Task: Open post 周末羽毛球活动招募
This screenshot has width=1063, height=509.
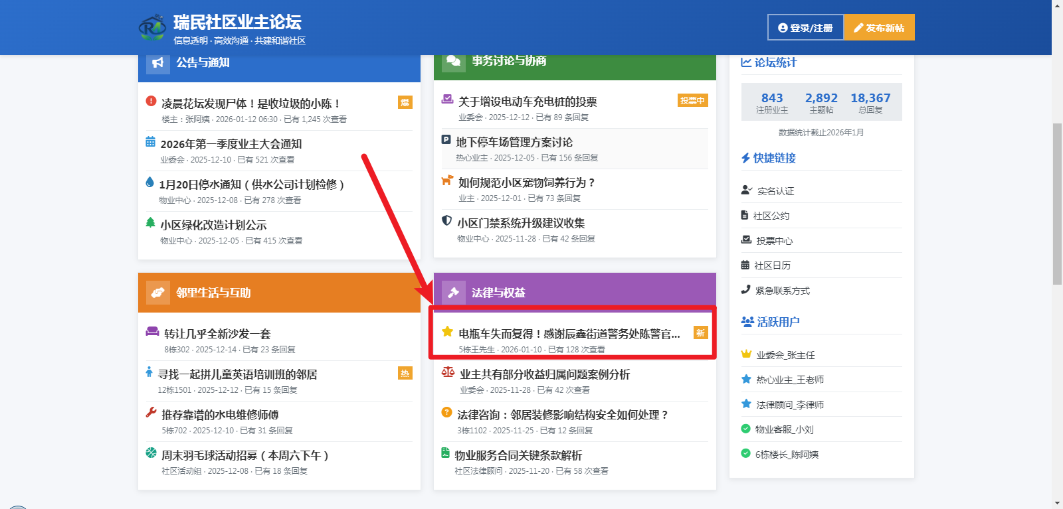Action: pos(246,455)
